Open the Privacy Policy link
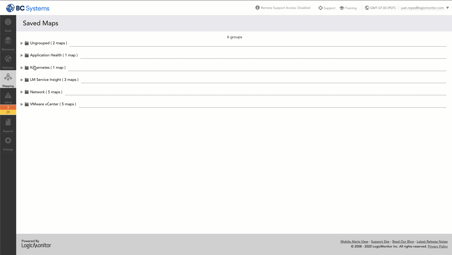The image size is (452, 255). pos(438,246)
